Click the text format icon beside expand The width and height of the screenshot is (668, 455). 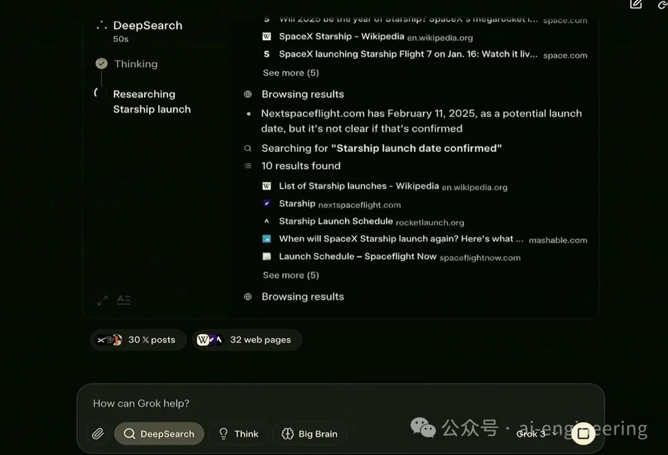(124, 300)
